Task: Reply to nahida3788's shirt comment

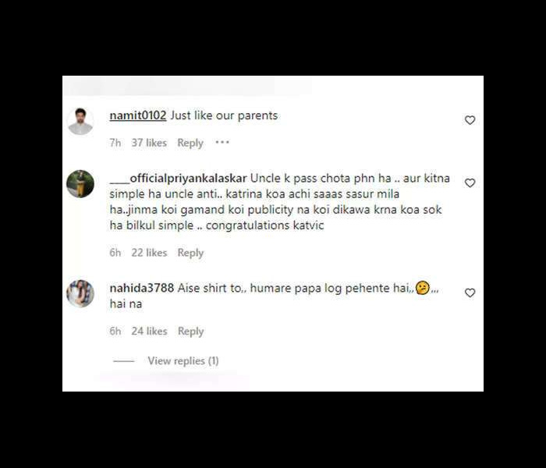Action: coord(190,331)
